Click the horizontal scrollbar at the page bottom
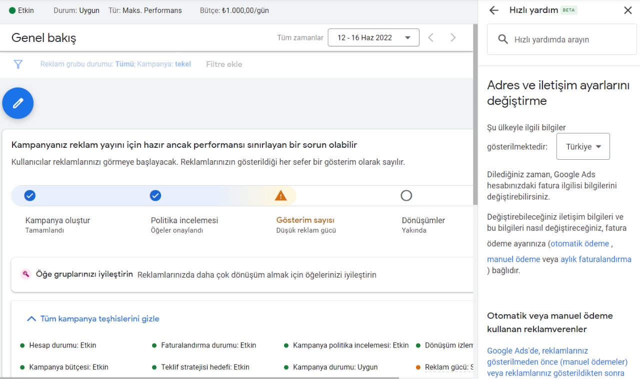This screenshot has height=379, width=640. (199, 378)
